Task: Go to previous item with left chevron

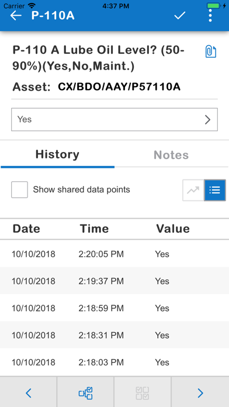Action: 29,393
